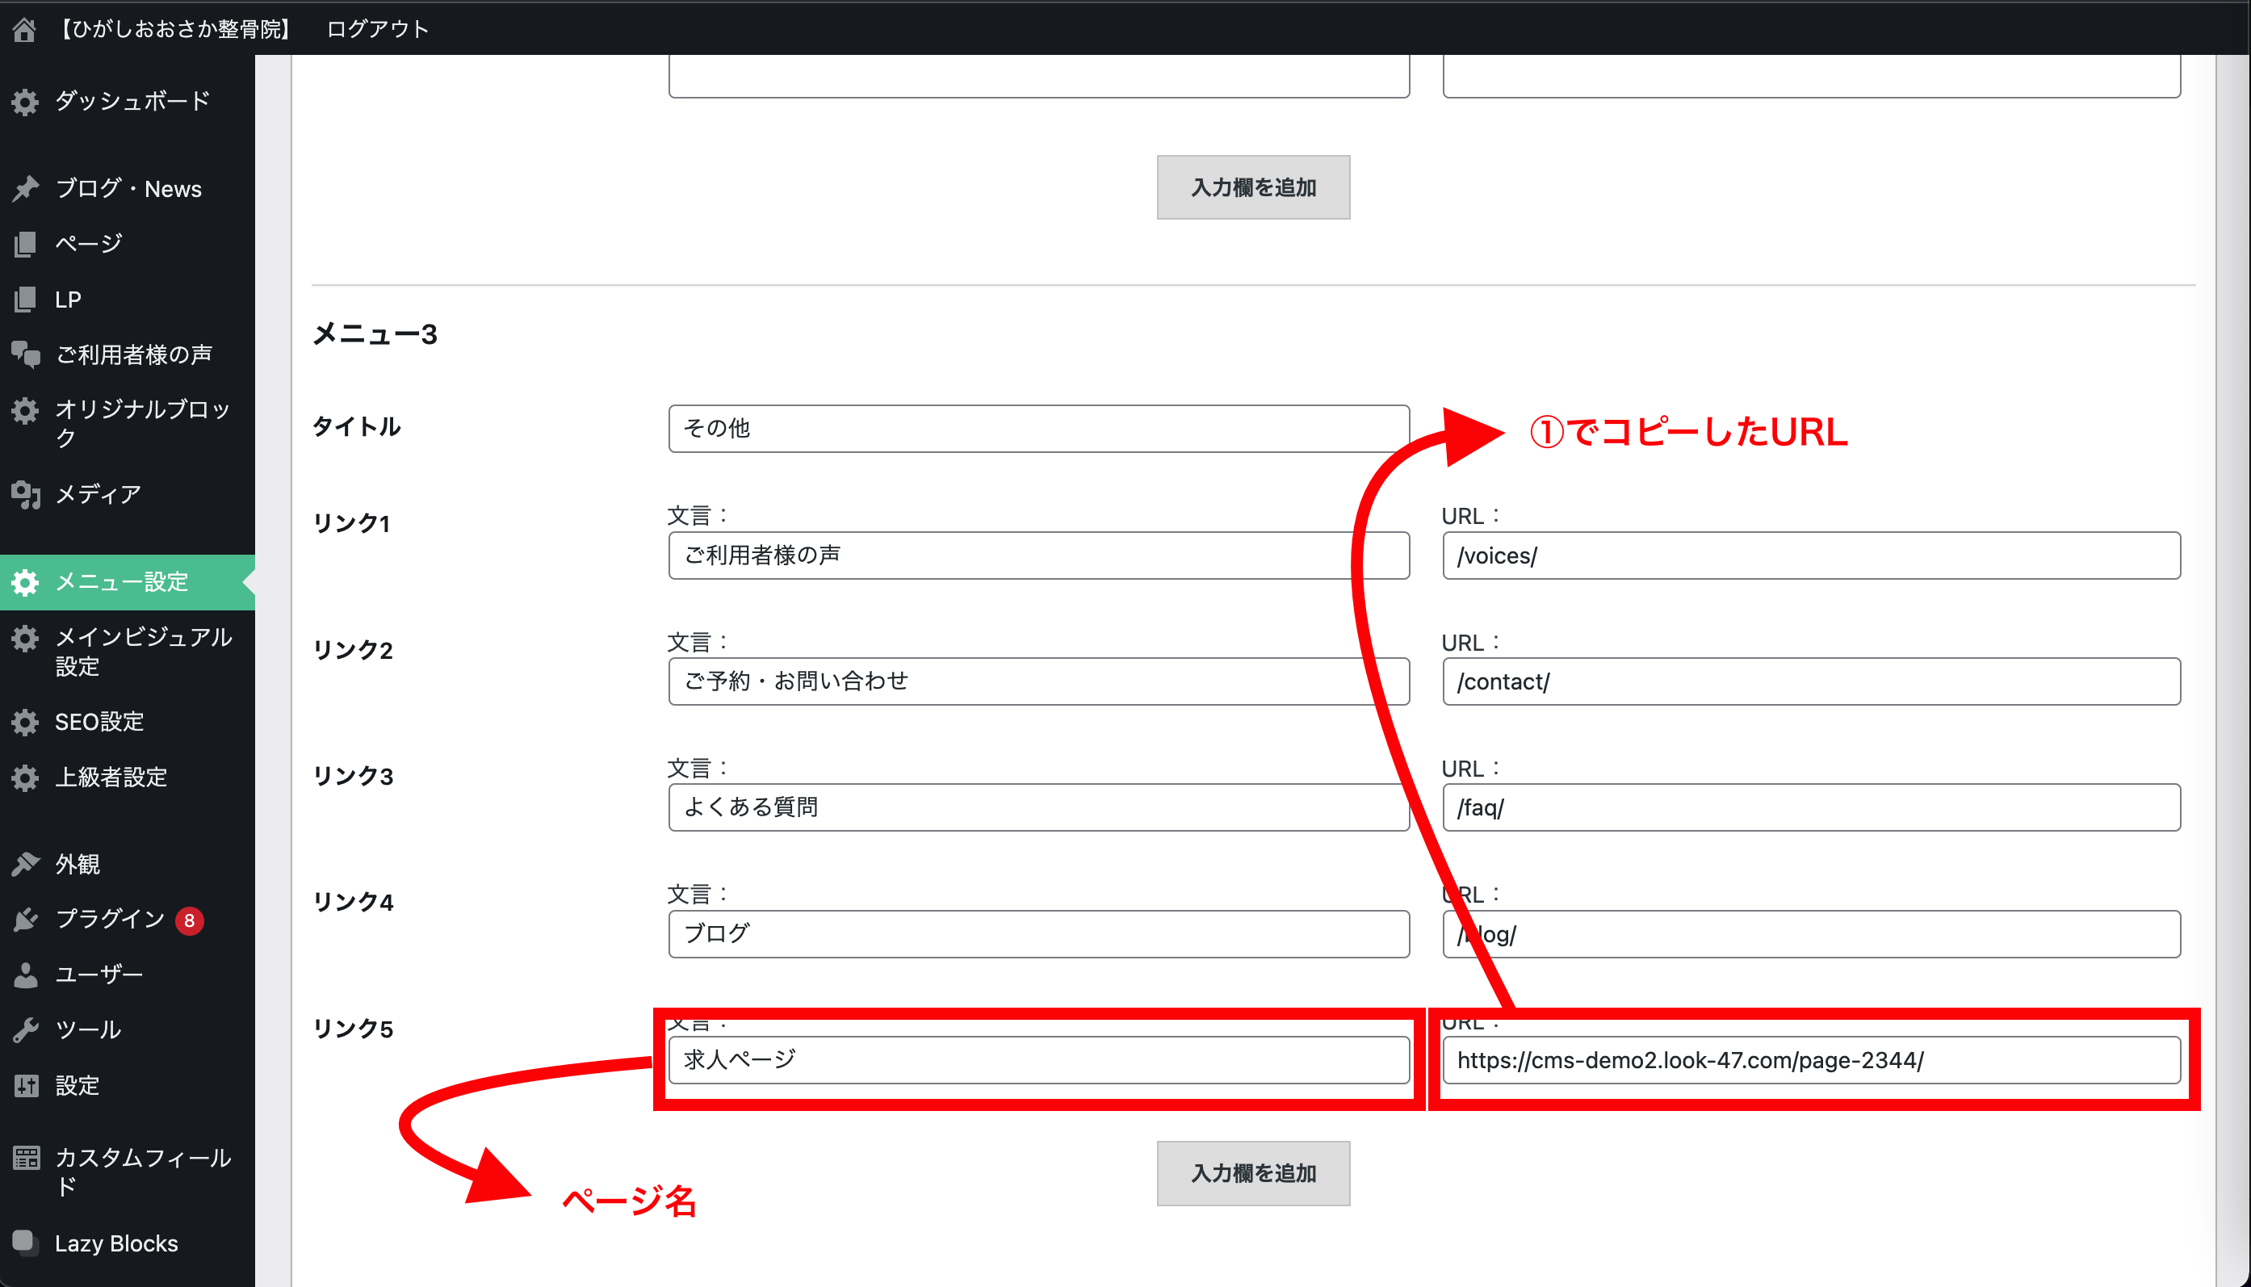Click the メディア media icon

click(x=25, y=494)
